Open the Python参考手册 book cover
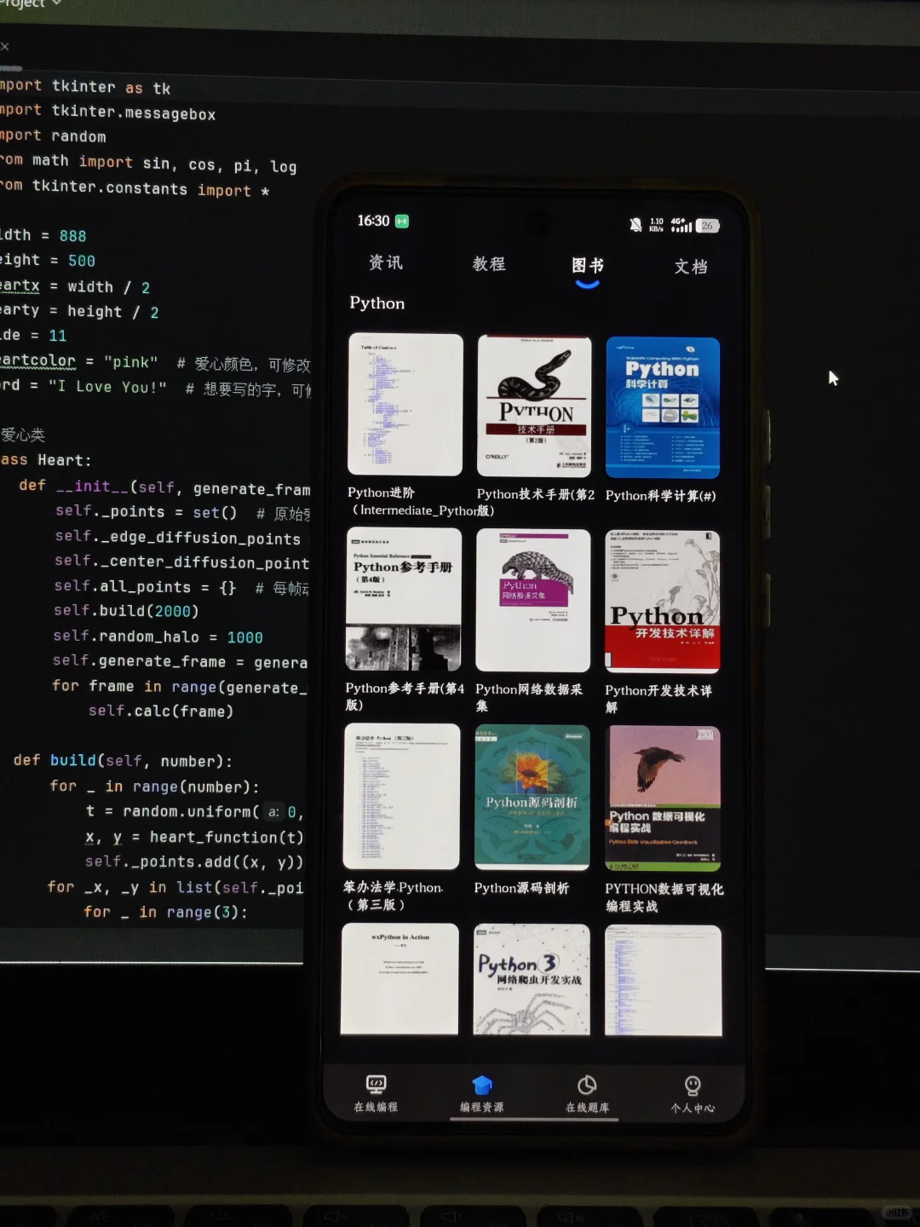This screenshot has width=920, height=1227. point(404,599)
